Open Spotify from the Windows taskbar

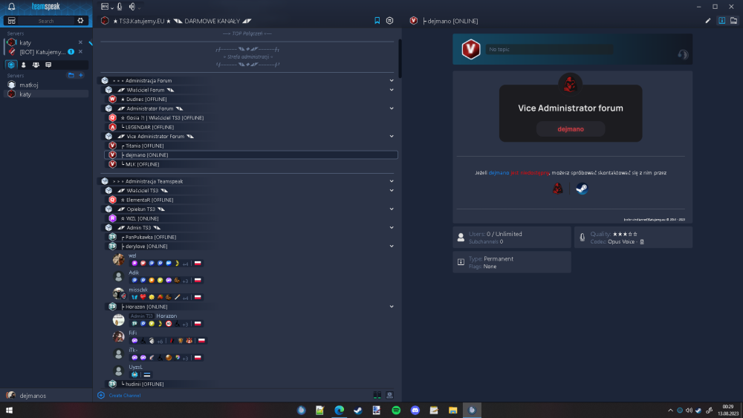[396, 411]
